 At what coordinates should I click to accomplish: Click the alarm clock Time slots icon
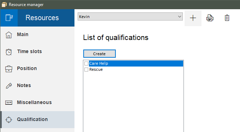9,52
